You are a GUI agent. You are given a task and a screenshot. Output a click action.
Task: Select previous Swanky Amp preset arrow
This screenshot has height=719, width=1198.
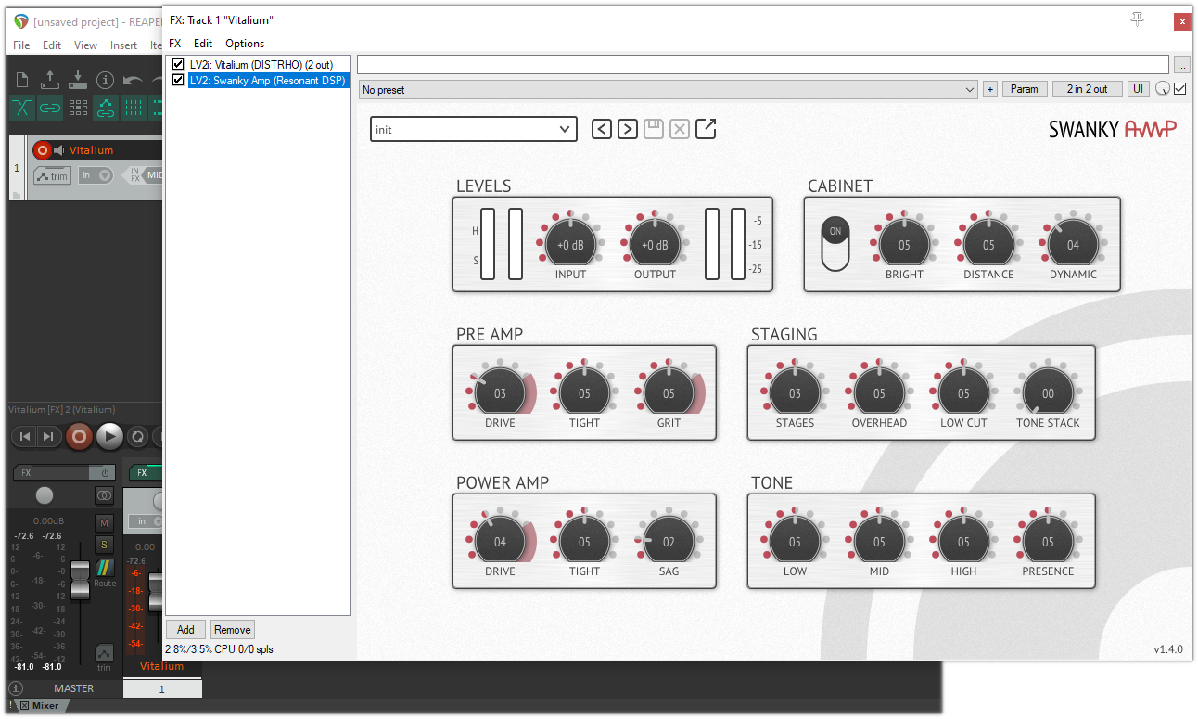point(602,129)
